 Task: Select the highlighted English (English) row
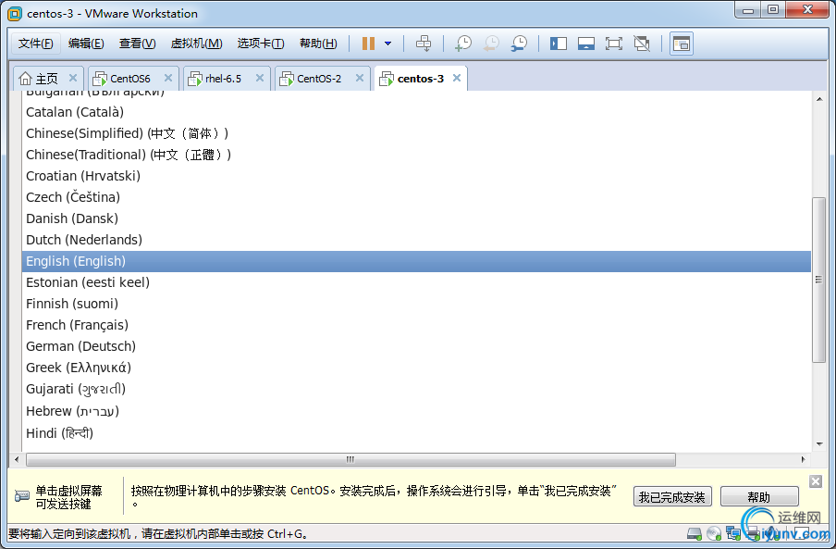[416, 261]
